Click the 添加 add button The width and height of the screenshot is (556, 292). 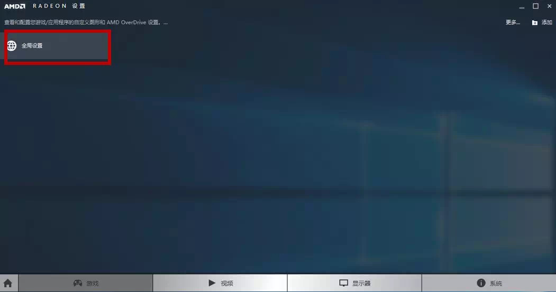click(x=542, y=22)
